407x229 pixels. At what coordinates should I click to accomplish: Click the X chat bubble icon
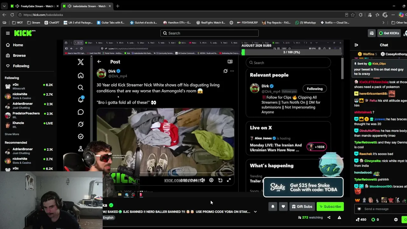80,112
